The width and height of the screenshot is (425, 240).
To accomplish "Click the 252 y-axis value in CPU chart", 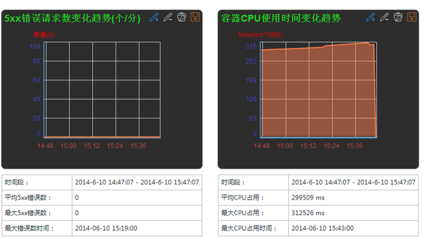I will pyautogui.click(x=251, y=61).
